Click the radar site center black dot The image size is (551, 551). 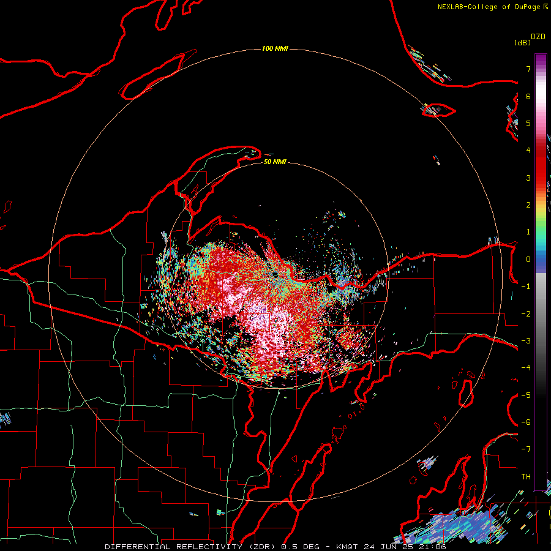tap(275, 274)
